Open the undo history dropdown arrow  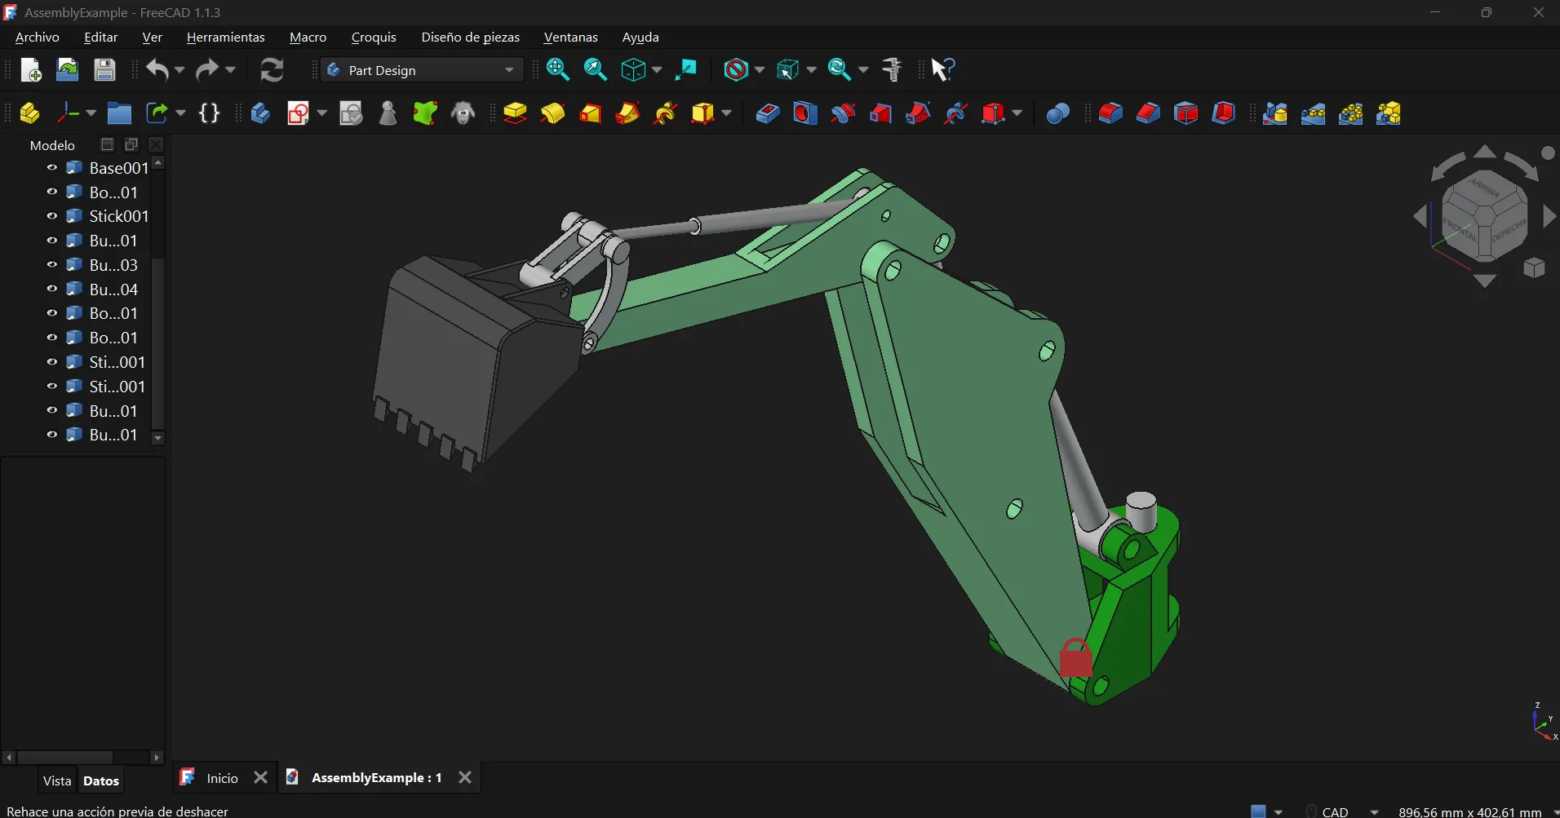pos(179,70)
